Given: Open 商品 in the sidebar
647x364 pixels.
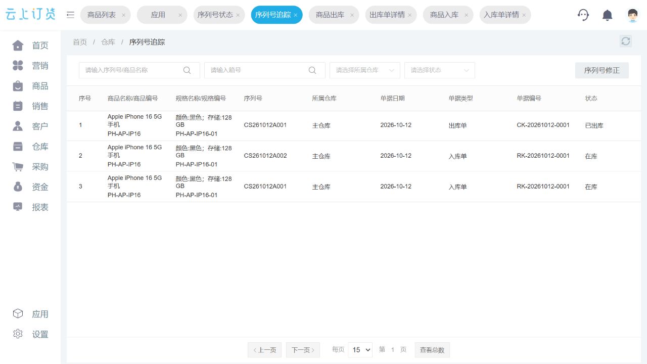Looking at the screenshot, I should click(x=30, y=86).
